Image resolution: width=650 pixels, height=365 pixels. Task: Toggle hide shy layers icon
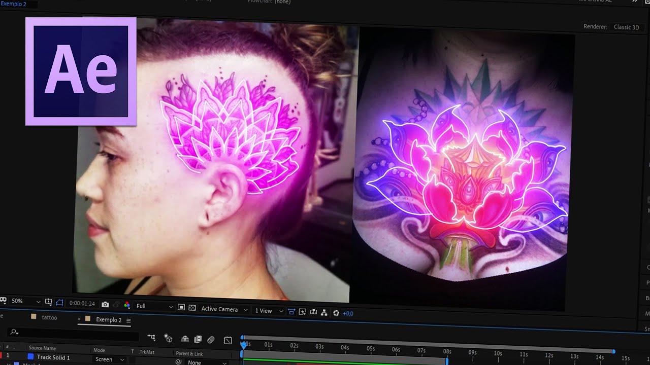[x=185, y=339]
